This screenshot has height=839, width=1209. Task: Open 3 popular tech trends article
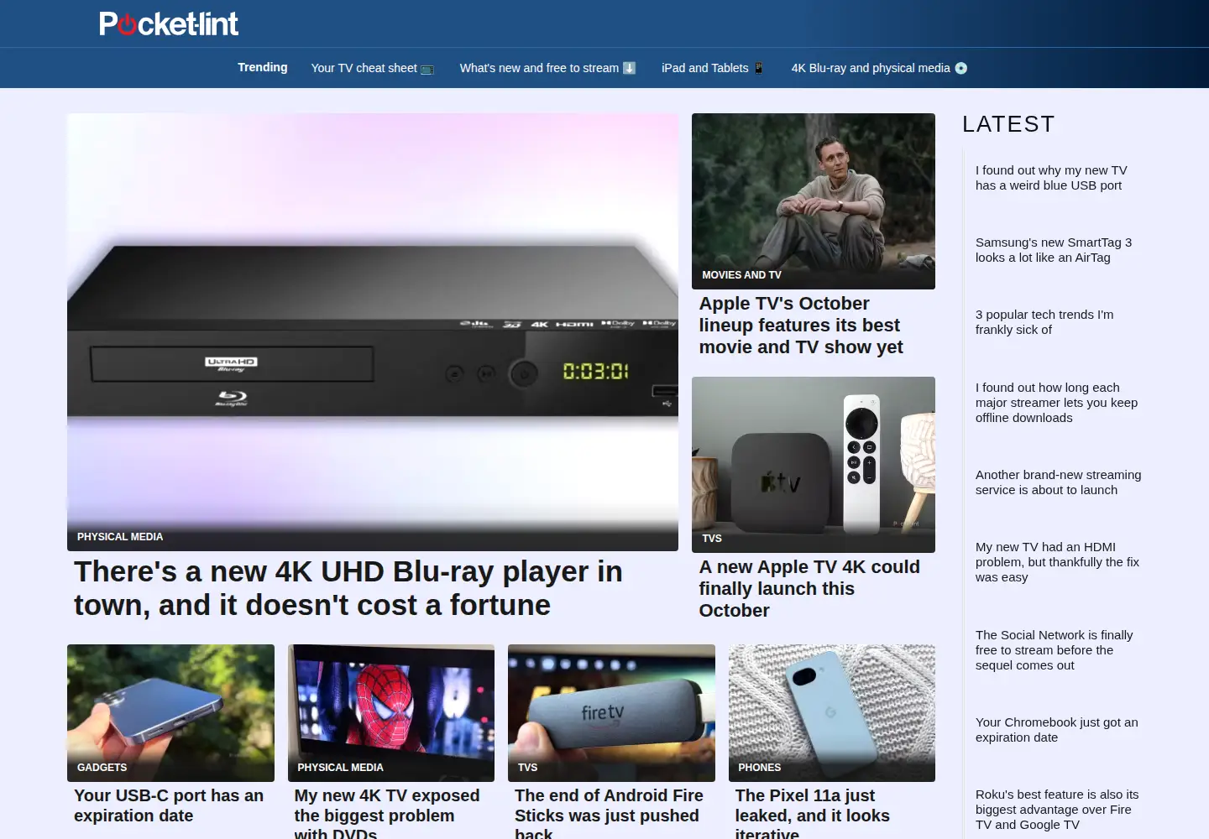tap(1044, 322)
